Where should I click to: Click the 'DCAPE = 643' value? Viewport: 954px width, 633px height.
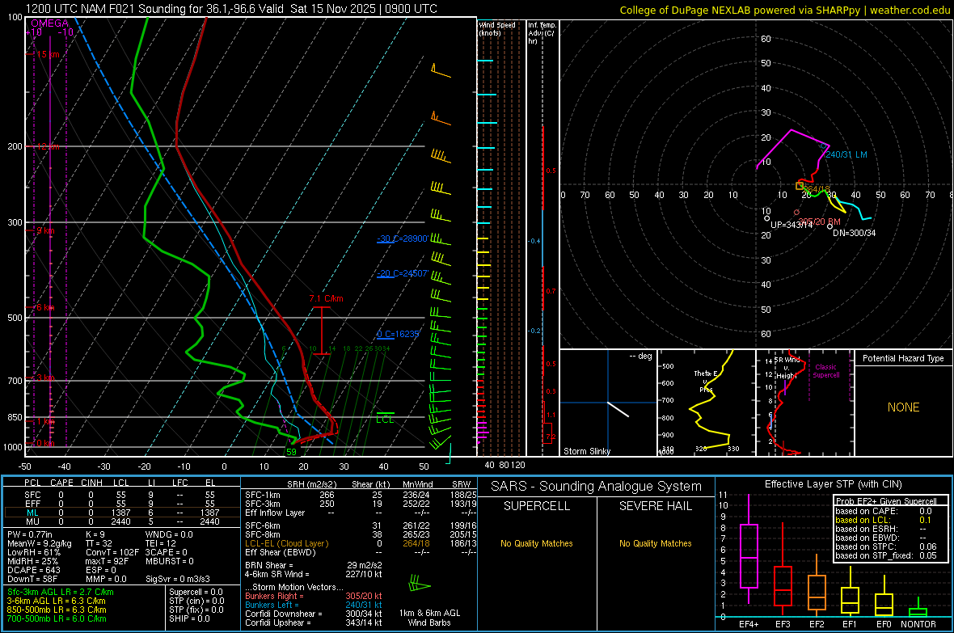[33, 570]
